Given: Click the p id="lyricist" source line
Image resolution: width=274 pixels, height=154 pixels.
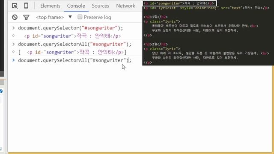Looking at the screenshot, I should click(206, 8).
